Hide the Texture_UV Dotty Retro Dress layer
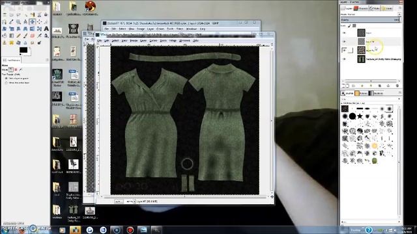Image resolution: width=417 pixels, height=234 pixels. [x=344, y=59]
